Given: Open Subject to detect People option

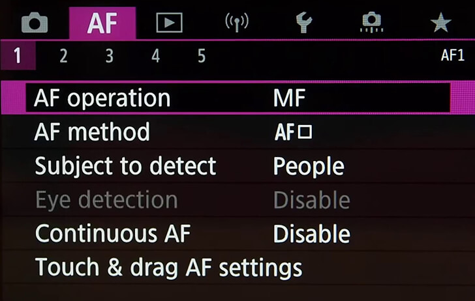Looking at the screenshot, I should click(308, 166).
